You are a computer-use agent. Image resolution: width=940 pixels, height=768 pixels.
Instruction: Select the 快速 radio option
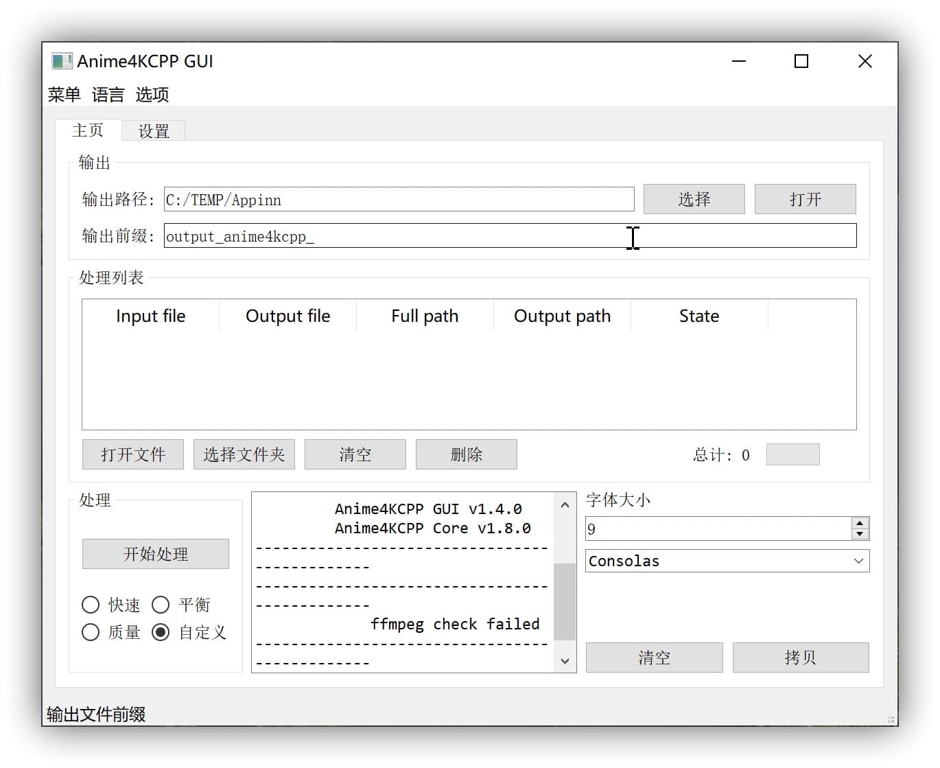coord(110,605)
